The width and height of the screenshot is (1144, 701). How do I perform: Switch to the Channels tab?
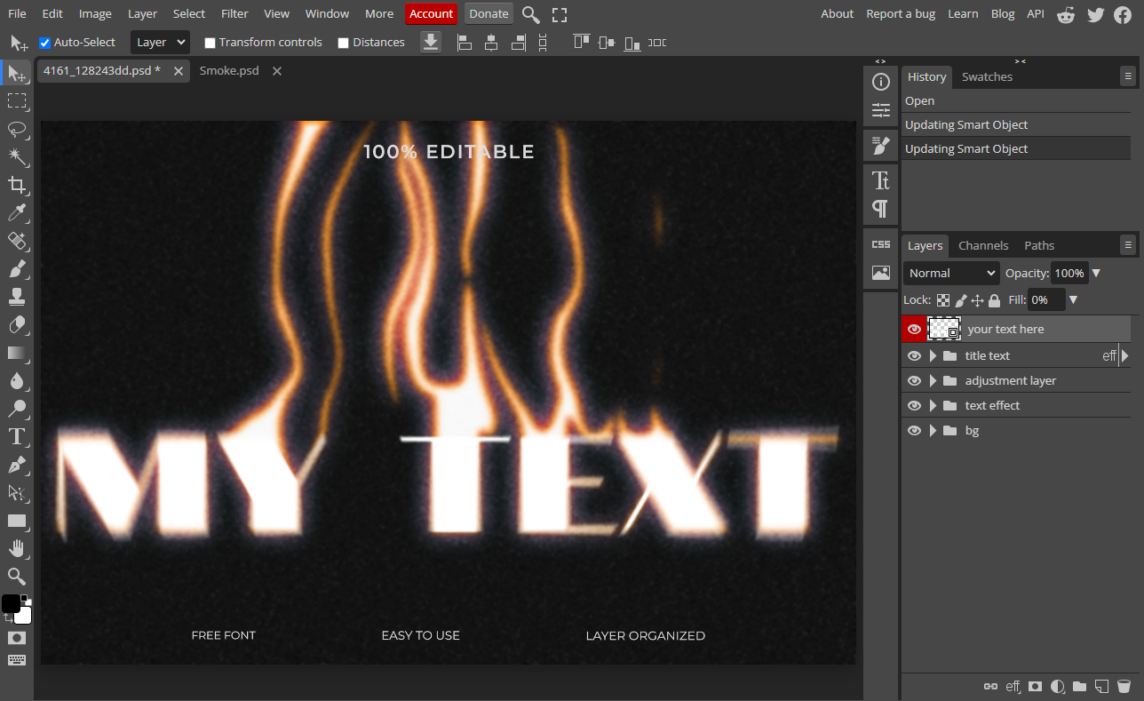983,245
